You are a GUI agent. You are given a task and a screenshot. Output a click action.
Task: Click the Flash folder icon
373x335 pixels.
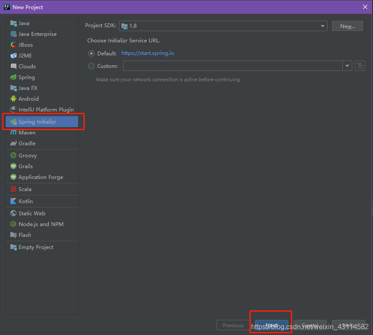click(13, 235)
